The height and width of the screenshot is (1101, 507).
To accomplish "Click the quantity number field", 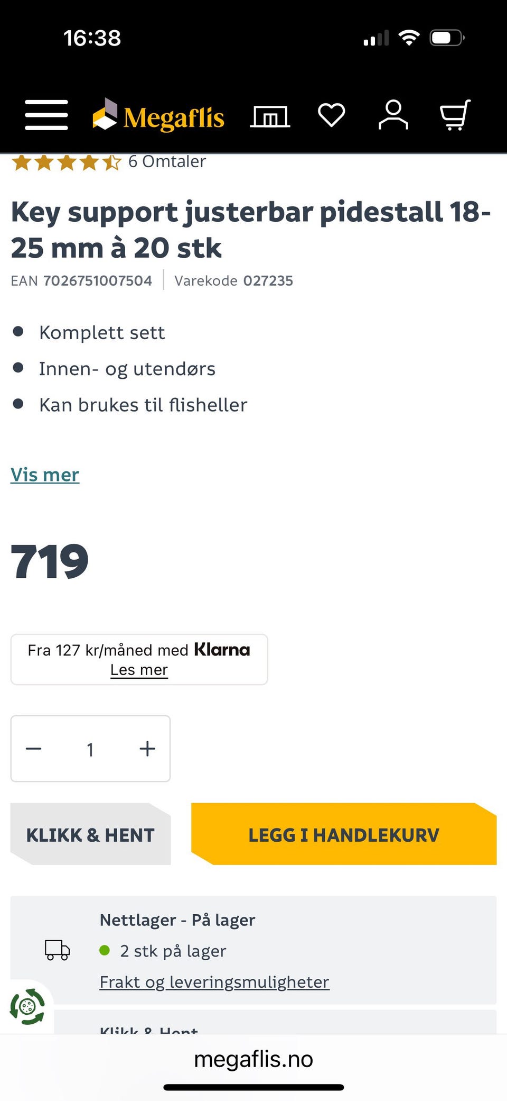I will (90, 749).
